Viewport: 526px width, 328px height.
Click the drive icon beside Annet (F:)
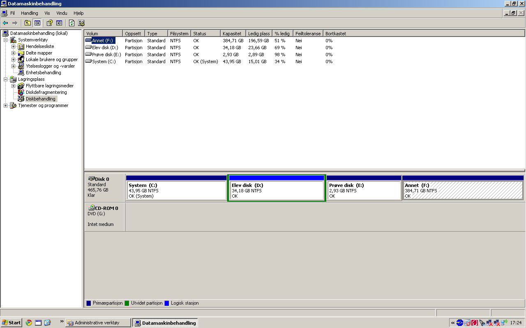88,41
